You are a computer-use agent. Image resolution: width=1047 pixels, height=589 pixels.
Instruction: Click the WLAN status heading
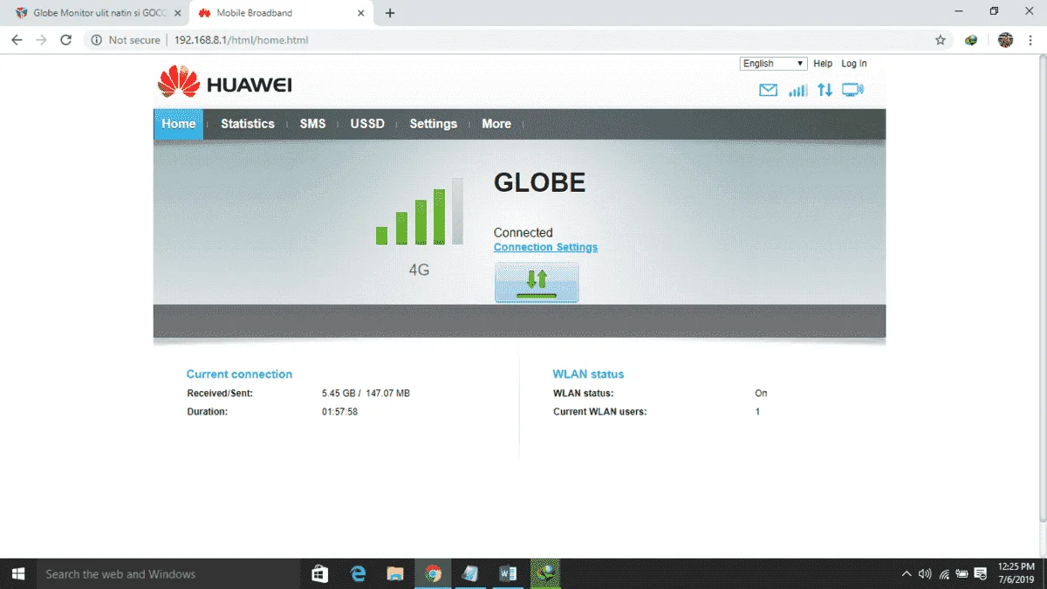pos(588,374)
